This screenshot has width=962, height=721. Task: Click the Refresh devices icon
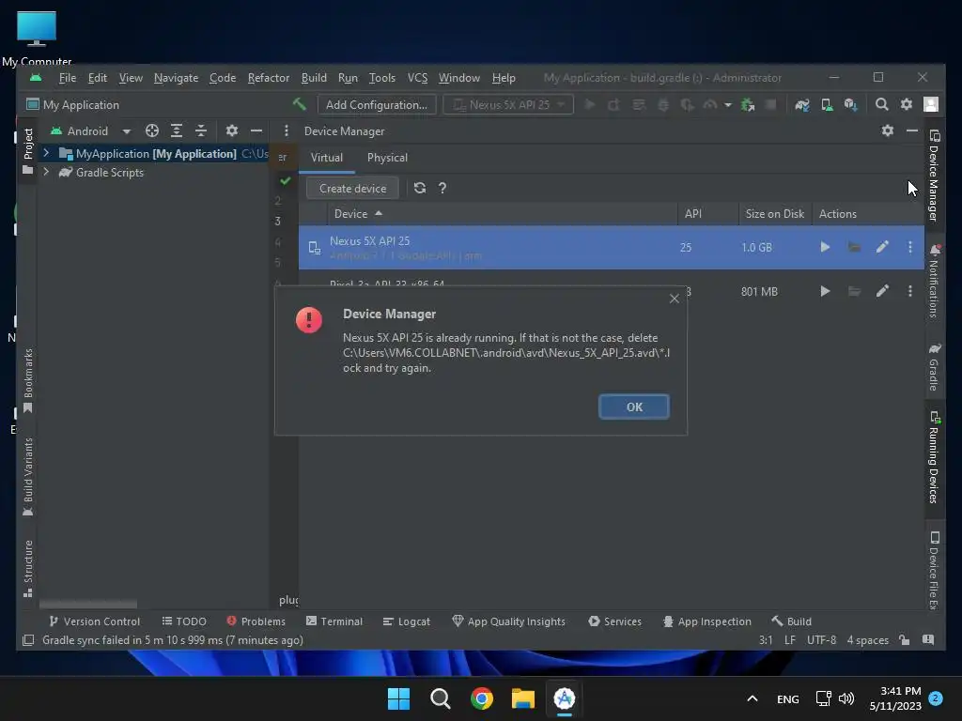tap(420, 188)
